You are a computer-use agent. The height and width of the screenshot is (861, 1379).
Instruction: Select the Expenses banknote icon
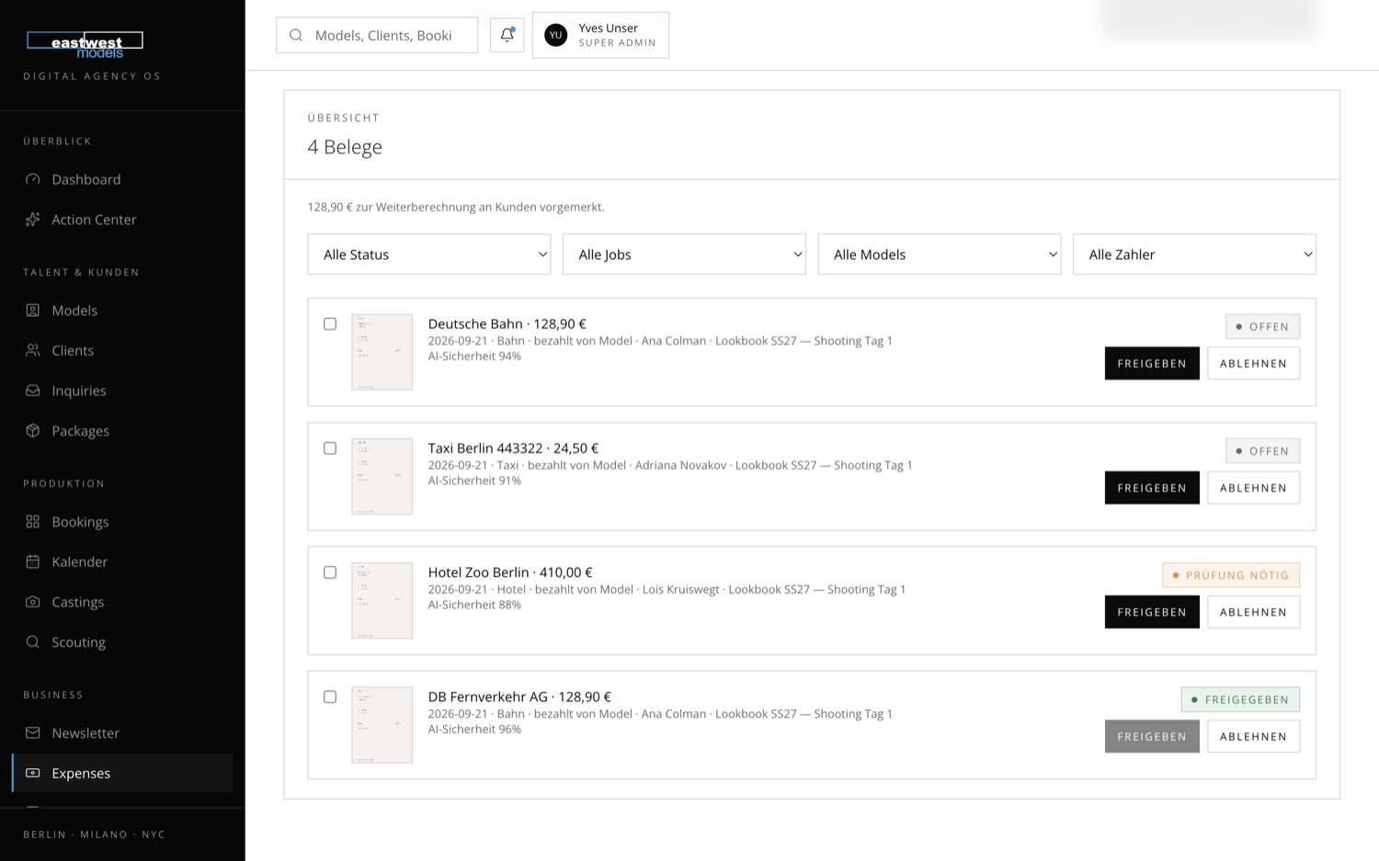(33, 773)
